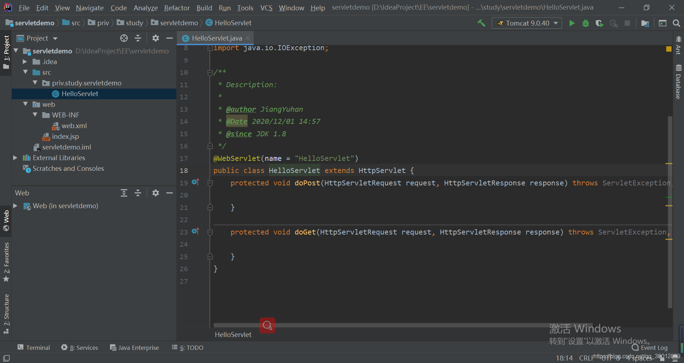Open the VCS menu

tap(266, 8)
